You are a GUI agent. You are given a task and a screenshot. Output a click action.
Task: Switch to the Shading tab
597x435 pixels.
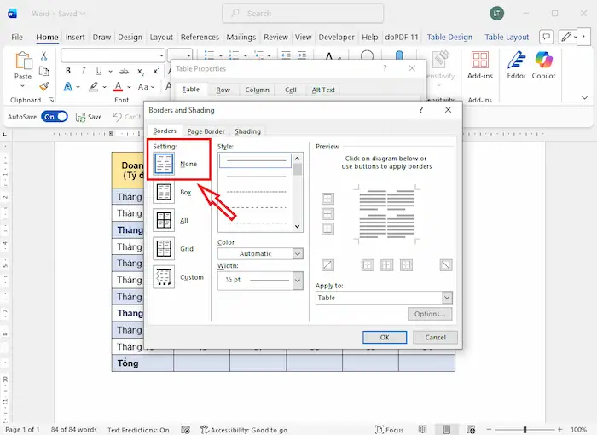[248, 131]
